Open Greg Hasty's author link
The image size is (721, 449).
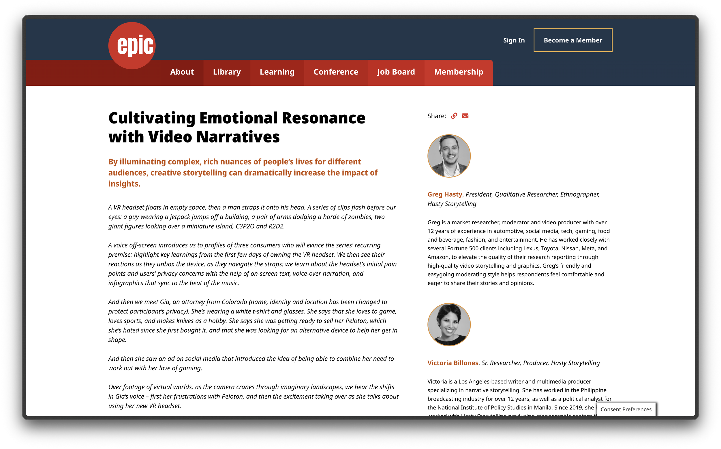444,194
